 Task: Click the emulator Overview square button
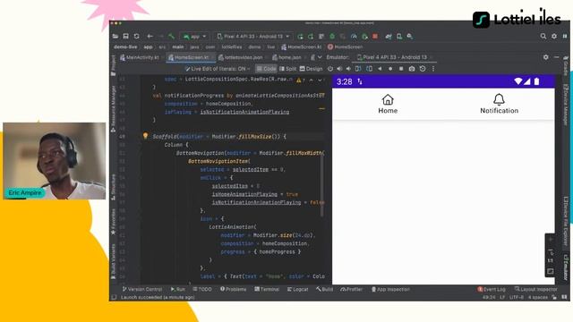(x=401, y=69)
